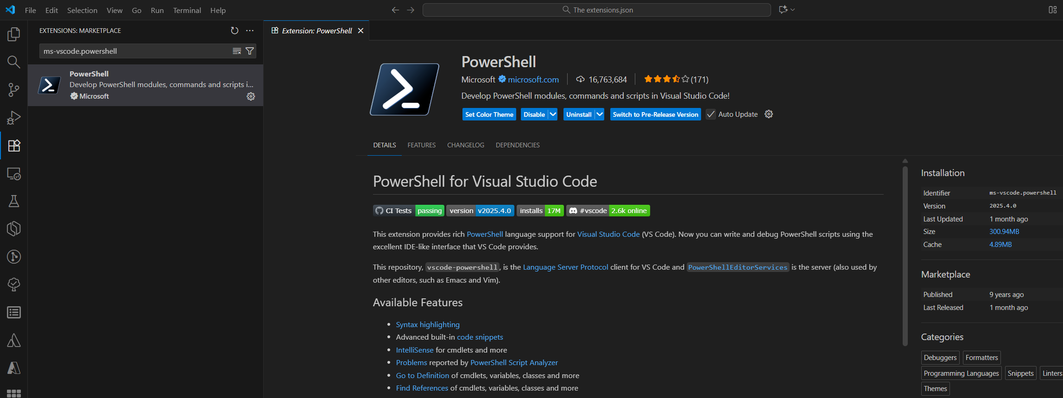Click the CI Tests passing badge
This screenshot has width=1063, height=398.
pos(409,211)
